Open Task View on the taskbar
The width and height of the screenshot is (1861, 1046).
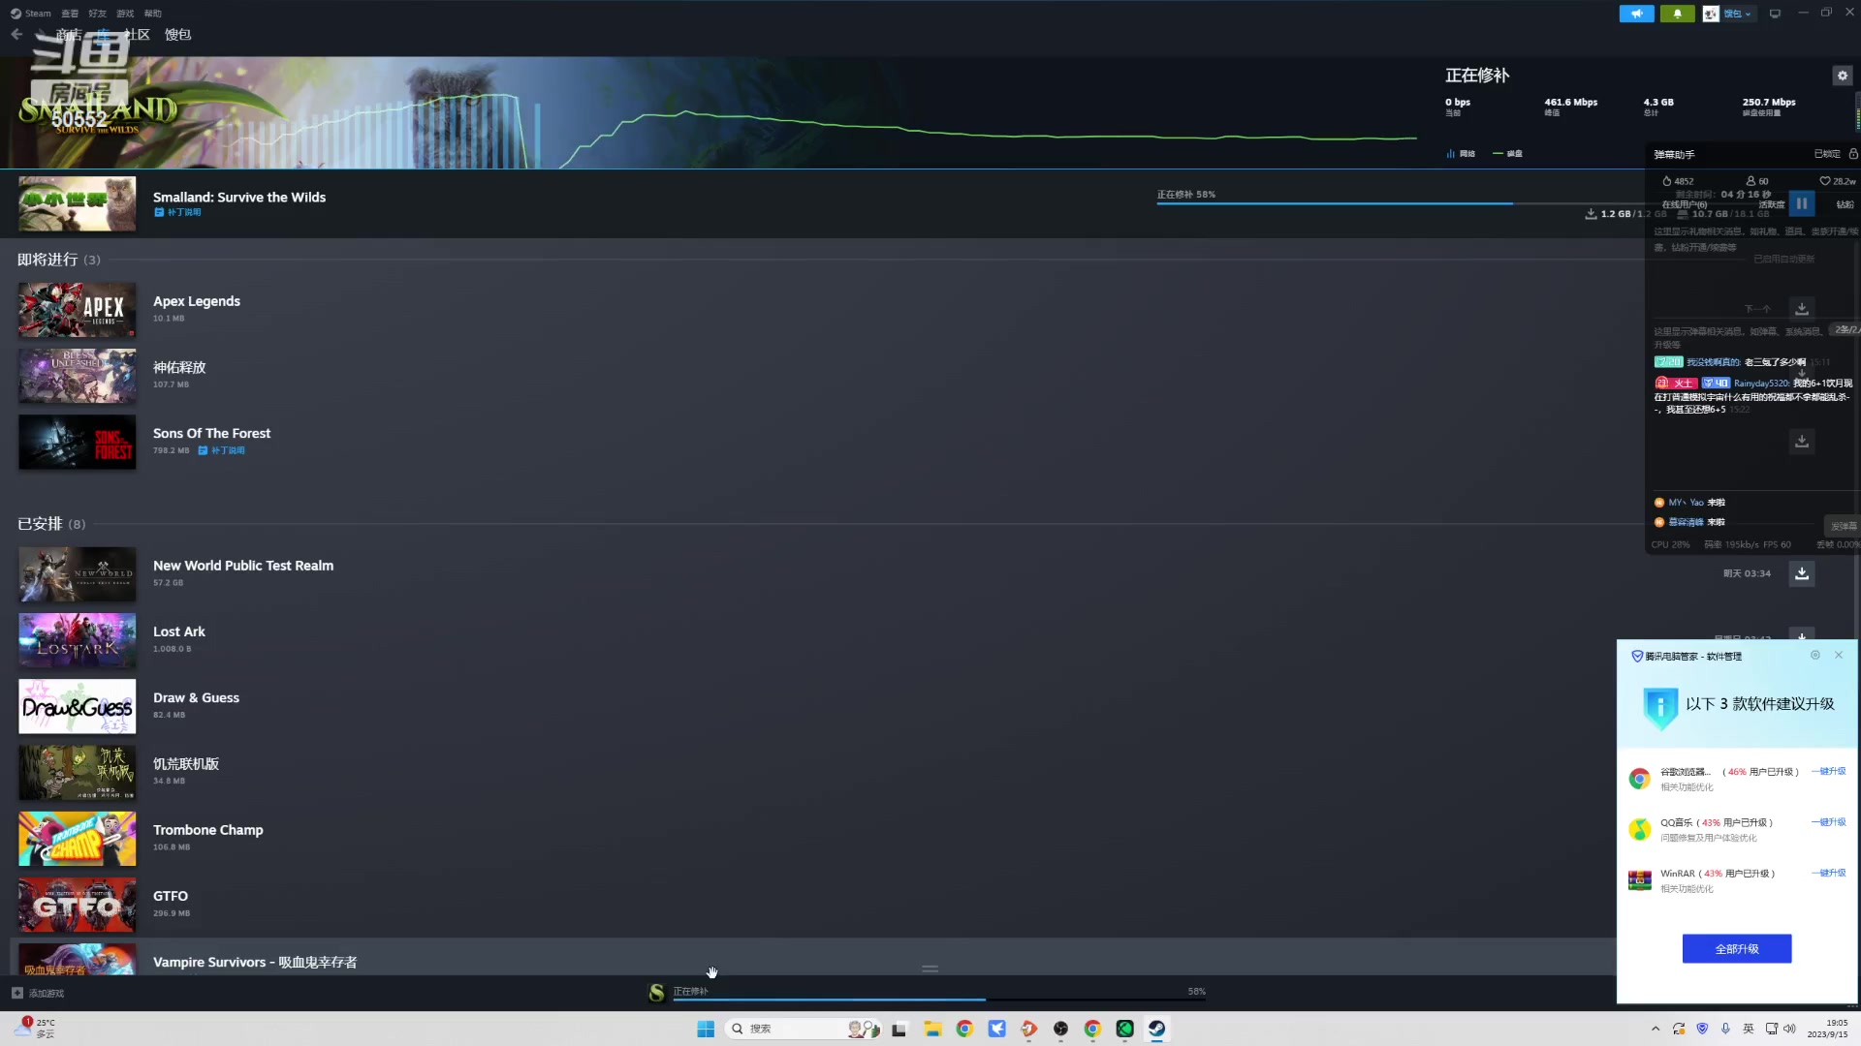(x=899, y=1029)
